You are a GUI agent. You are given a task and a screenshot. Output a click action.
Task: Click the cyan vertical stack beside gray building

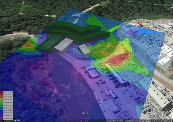(x=74, y=53)
